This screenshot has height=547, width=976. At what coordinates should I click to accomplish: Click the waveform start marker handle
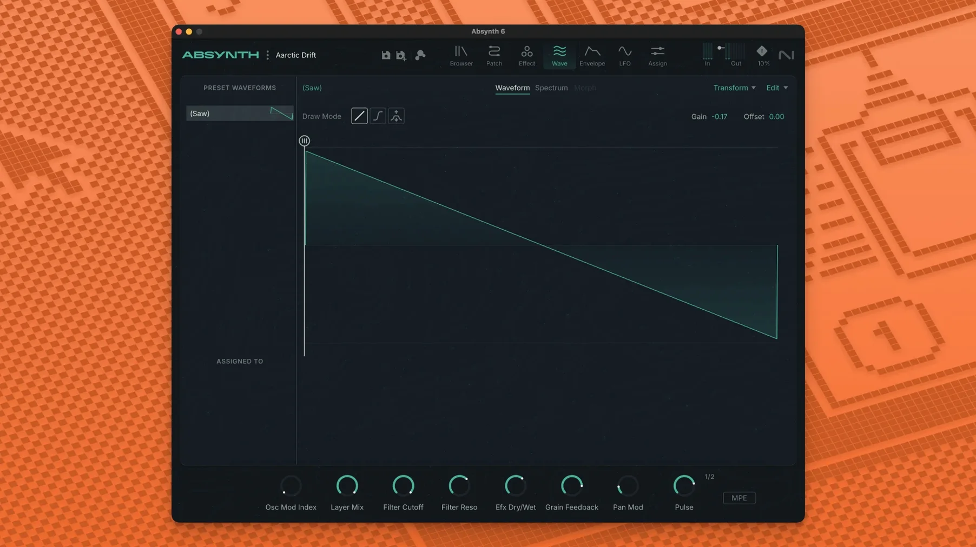click(x=305, y=141)
